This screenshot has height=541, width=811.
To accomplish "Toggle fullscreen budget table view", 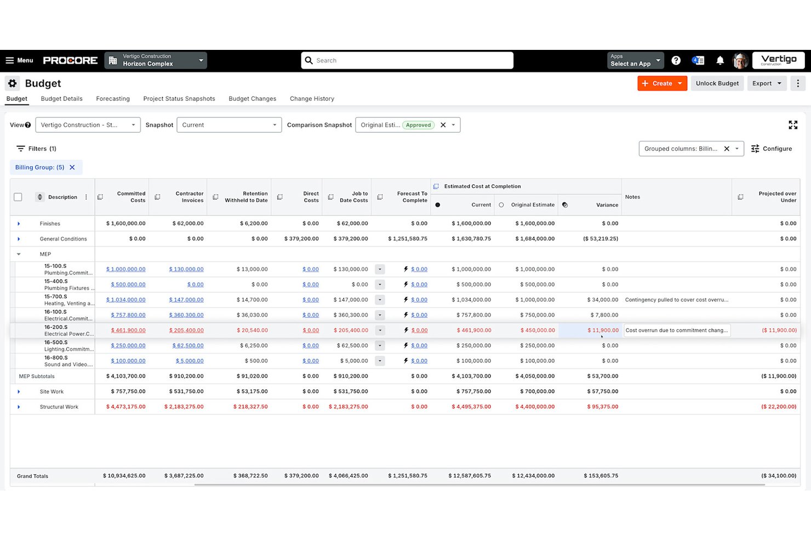I will 793,125.
